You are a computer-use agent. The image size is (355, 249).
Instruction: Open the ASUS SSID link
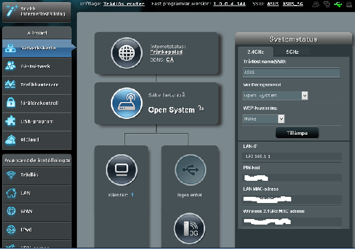(273, 4)
